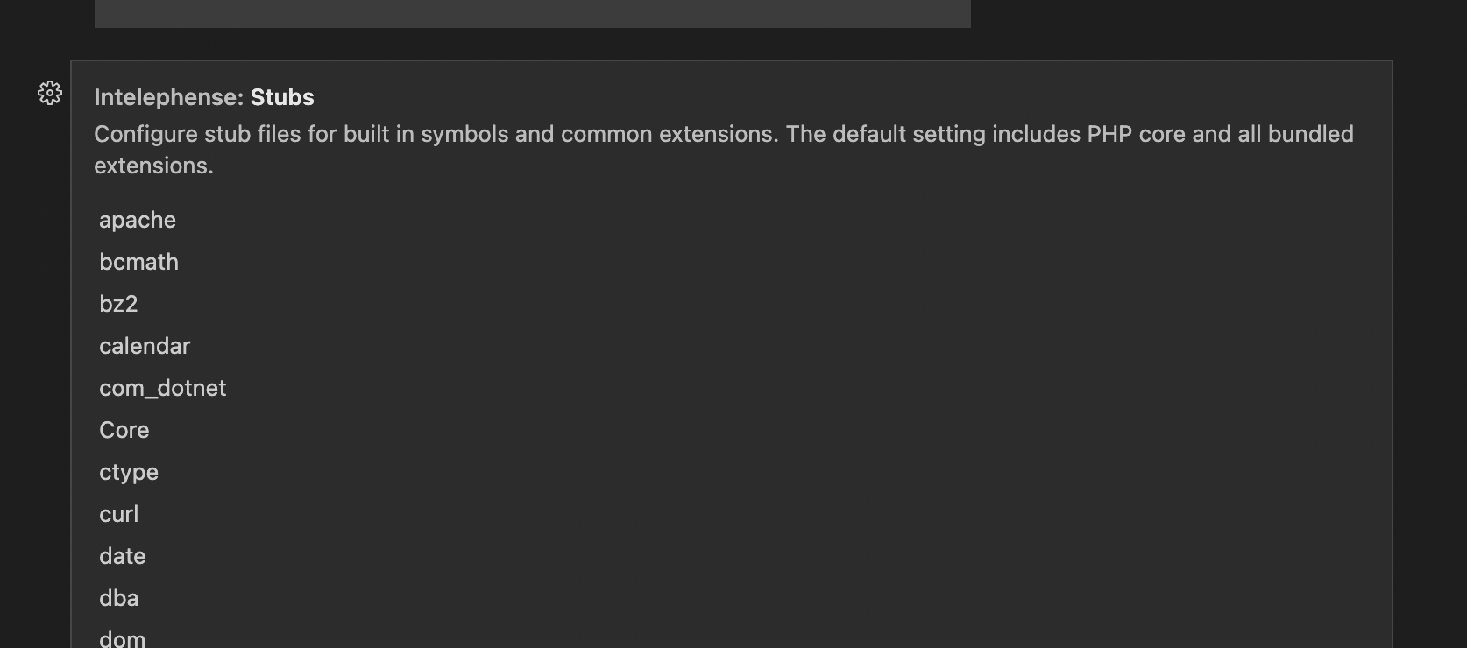This screenshot has height=648, width=1467.
Task: Select the dom stub entry
Action: click(x=121, y=637)
